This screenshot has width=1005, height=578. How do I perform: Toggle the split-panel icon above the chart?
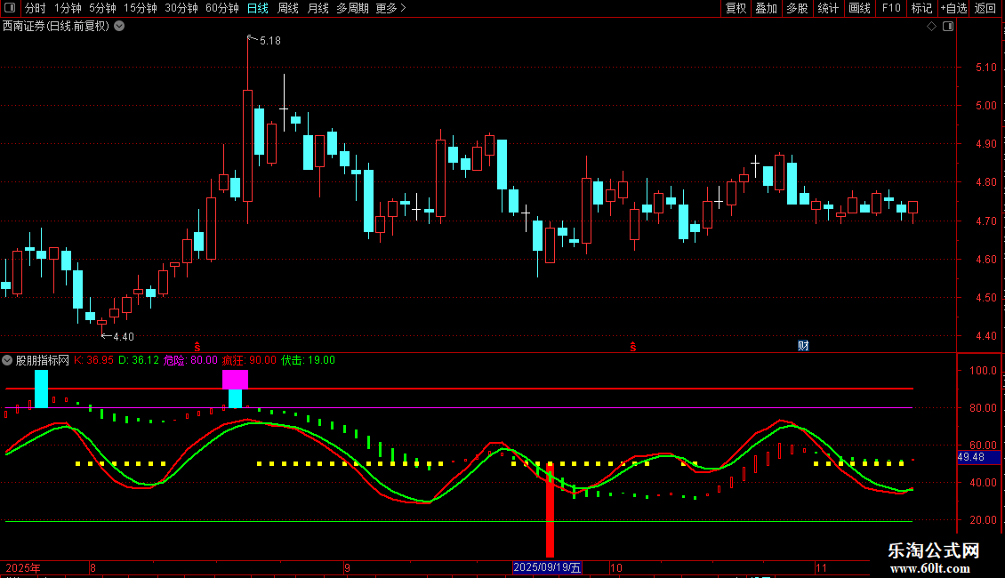(x=948, y=27)
